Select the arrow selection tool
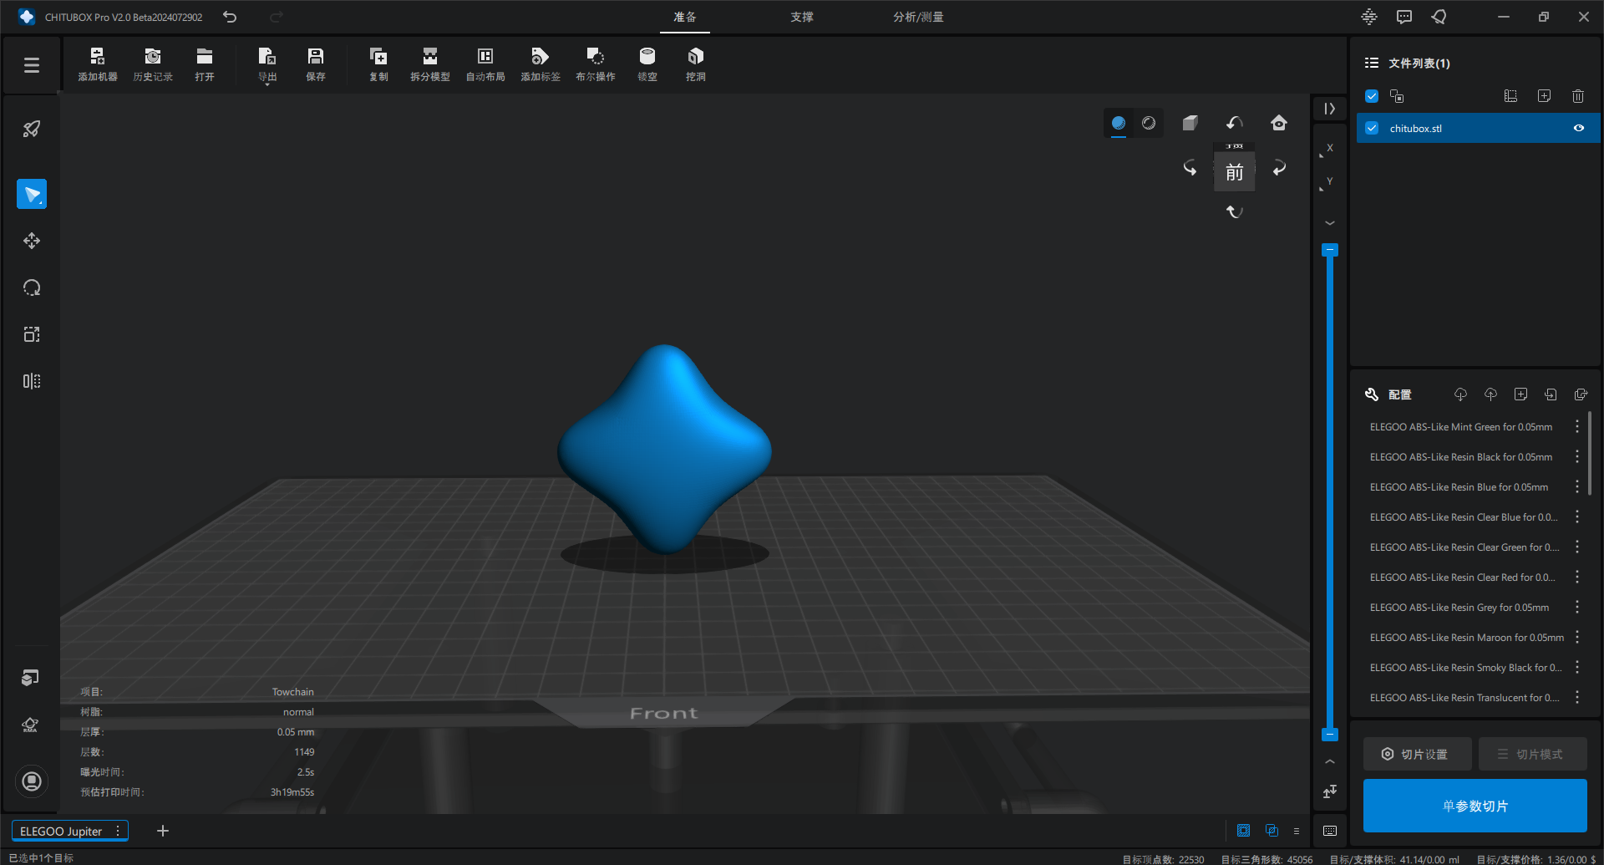 pos(32,194)
